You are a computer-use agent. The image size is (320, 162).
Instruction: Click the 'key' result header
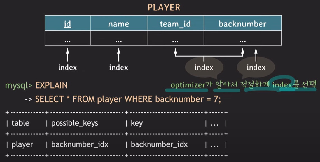137,123
